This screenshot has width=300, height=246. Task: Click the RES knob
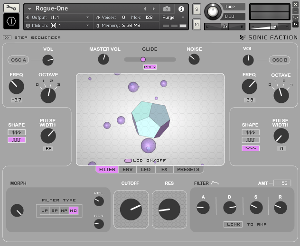tap(169, 210)
